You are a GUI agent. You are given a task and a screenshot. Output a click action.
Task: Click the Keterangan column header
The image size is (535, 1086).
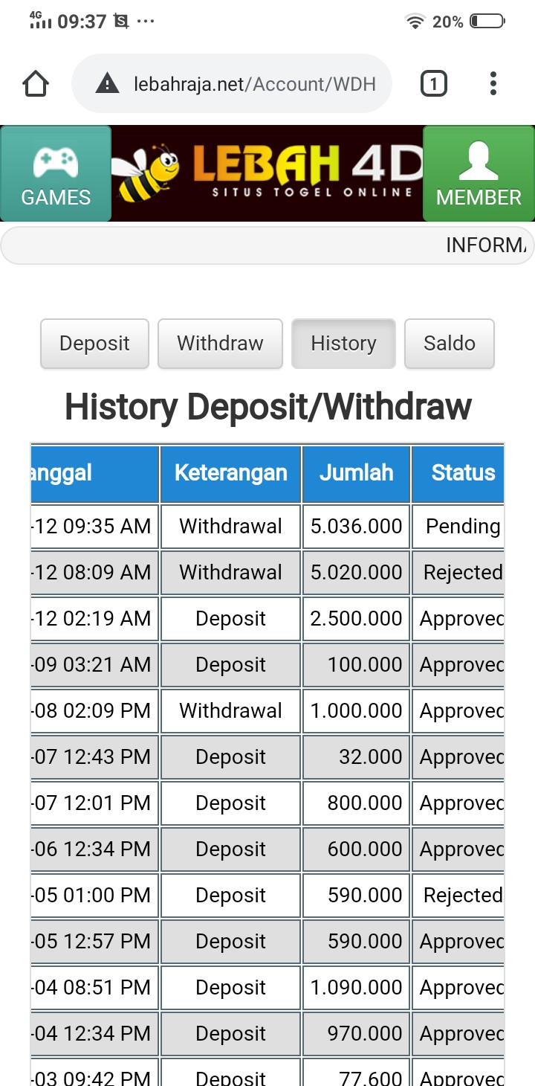point(230,473)
